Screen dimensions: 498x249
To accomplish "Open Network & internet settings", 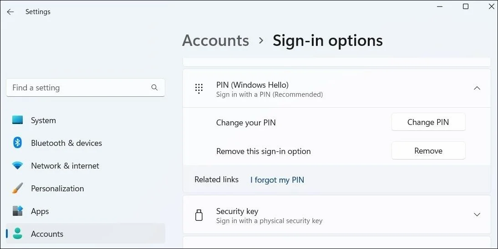I will pyautogui.click(x=65, y=166).
